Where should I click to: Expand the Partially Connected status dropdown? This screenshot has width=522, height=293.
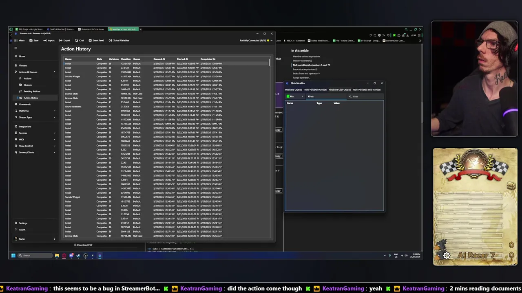coord(256,40)
